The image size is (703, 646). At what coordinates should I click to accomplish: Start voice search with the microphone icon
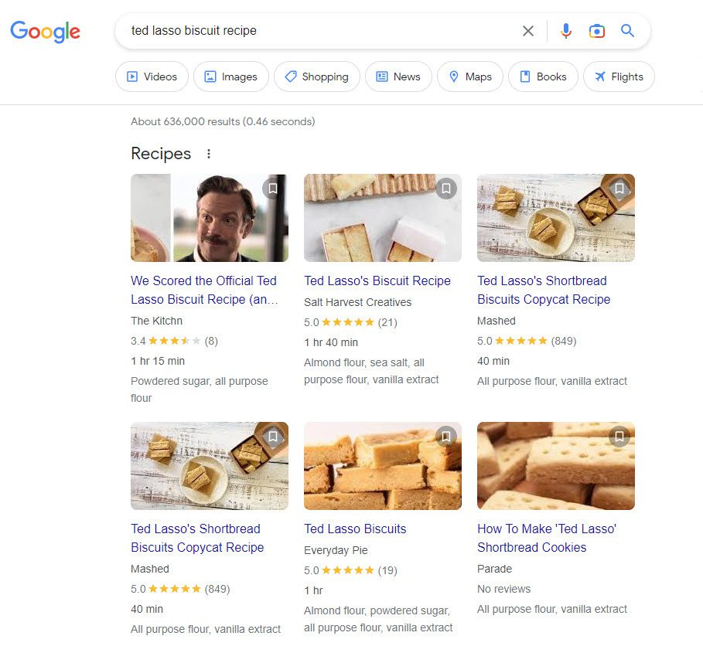(566, 31)
